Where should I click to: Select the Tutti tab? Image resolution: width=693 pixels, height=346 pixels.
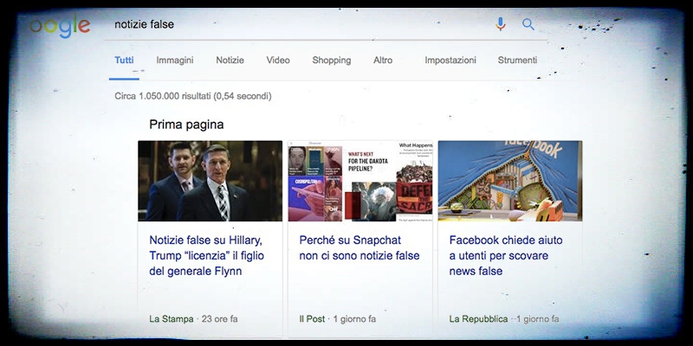(x=124, y=61)
